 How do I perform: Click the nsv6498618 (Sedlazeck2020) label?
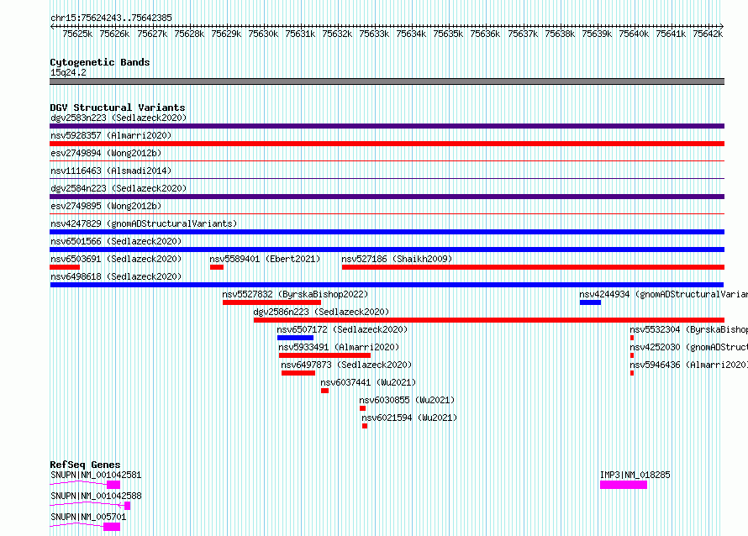tap(116, 276)
